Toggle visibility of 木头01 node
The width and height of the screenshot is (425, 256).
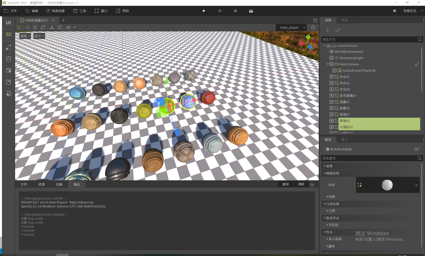[x=332, y=77]
